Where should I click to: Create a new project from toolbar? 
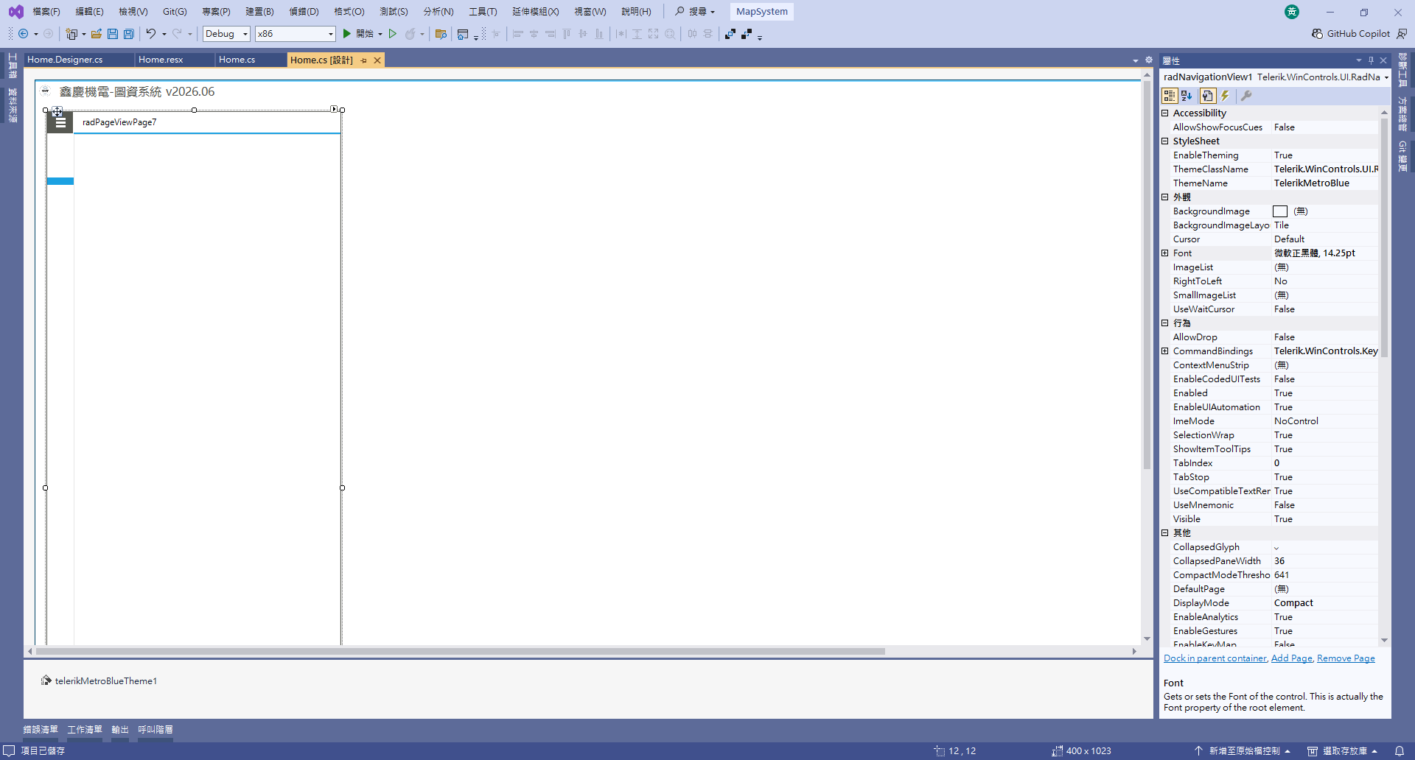[71, 34]
